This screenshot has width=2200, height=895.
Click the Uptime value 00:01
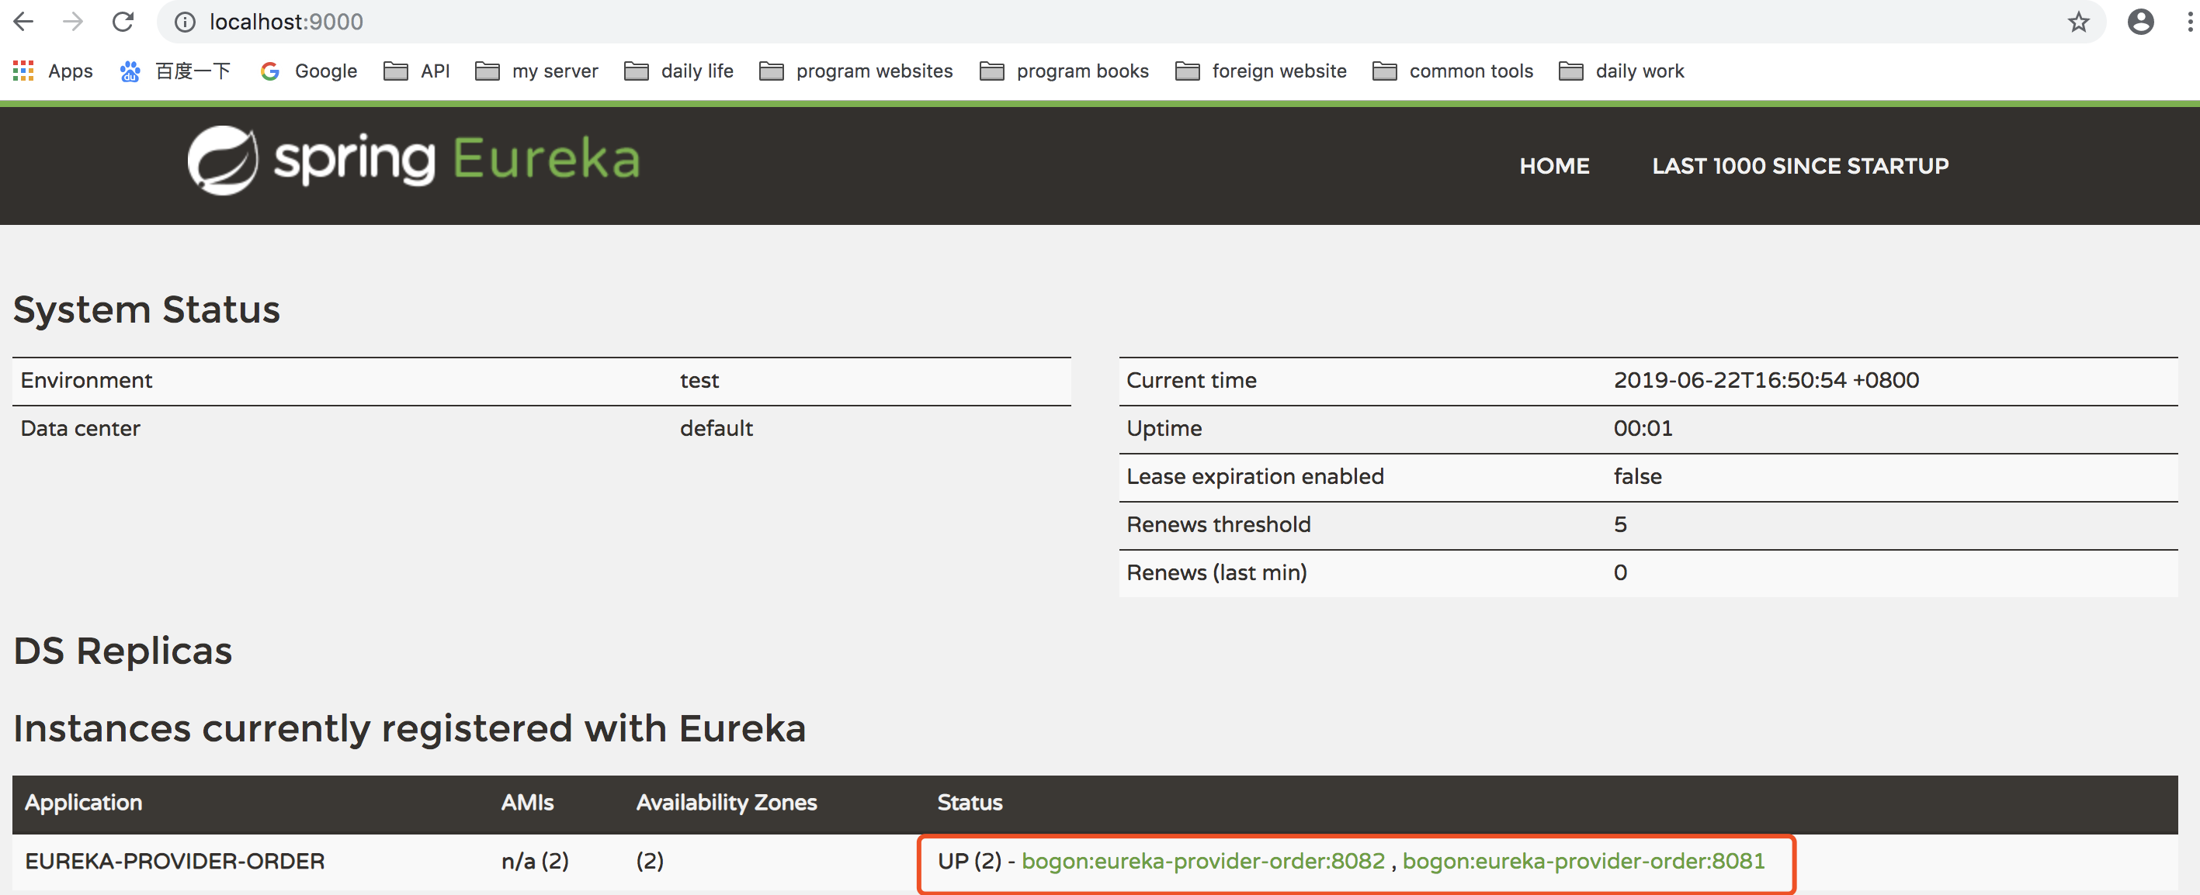pyautogui.click(x=1643, y=428)
